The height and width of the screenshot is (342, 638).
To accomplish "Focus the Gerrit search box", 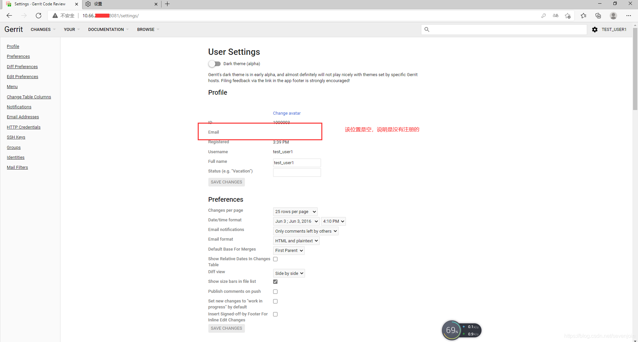I will tap(504, 30).
